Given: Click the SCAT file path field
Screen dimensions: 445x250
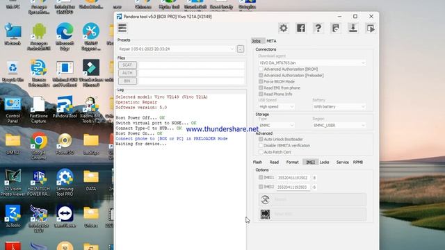Looking at the screenshot, I should 192,65.
